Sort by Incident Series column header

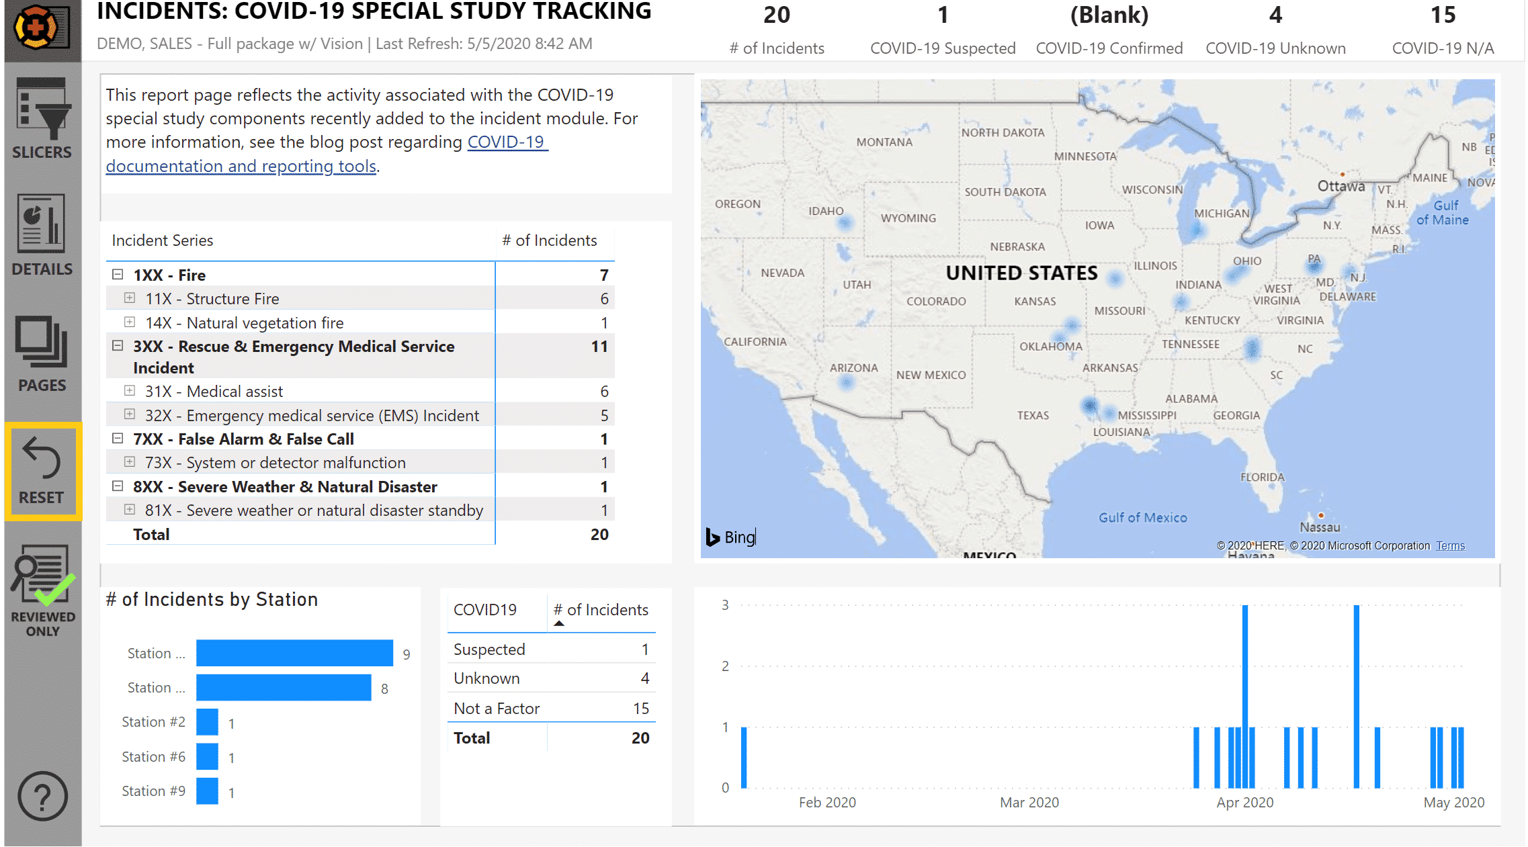pyautogui.click(x=163, y=240)
